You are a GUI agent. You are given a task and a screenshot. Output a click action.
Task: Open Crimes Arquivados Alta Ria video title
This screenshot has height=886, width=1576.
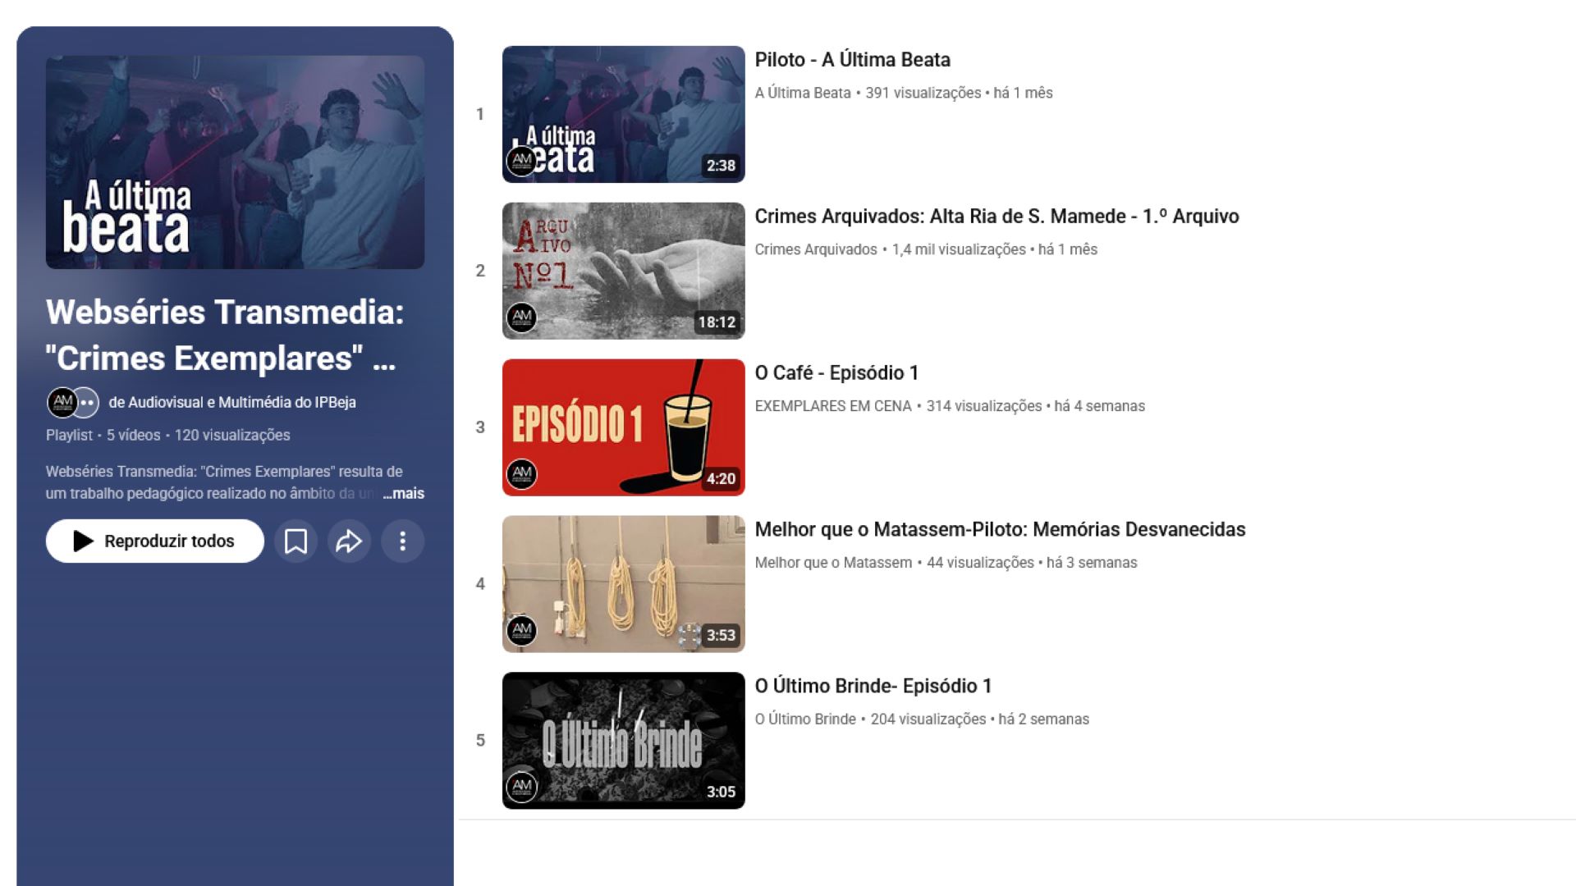point(996,217)
